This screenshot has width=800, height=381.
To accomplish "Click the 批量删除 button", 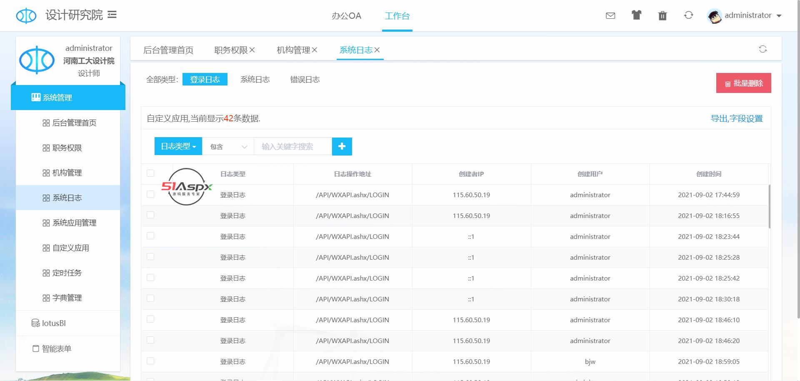I will [743, 83].
